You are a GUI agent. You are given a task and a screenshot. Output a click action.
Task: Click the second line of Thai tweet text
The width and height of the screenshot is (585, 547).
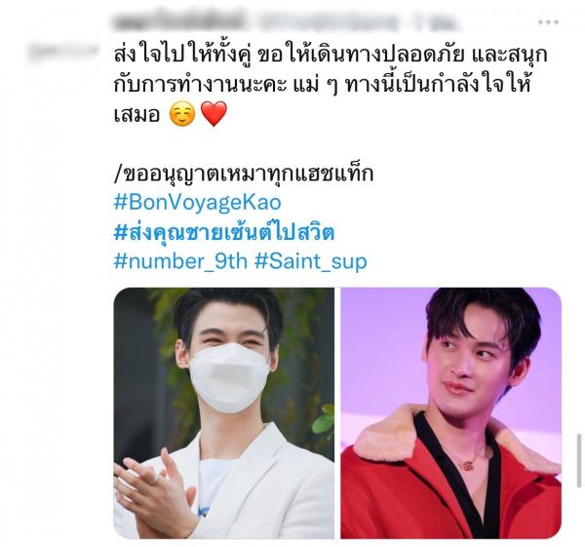pos(322,86)
